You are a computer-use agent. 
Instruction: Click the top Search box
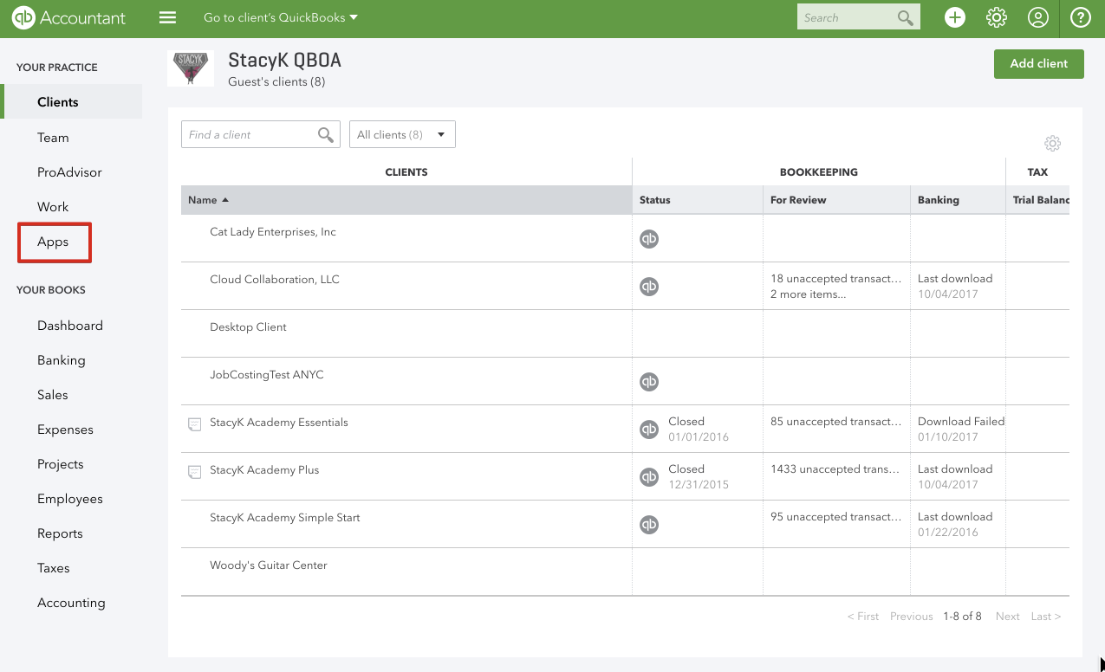pos(846,18)
